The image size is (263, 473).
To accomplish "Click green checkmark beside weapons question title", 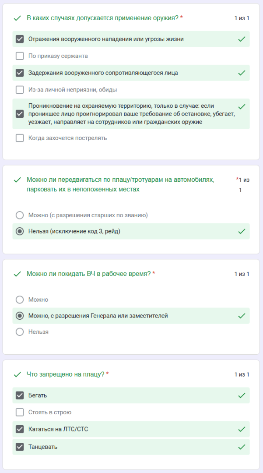I will (x=18, y=18).
